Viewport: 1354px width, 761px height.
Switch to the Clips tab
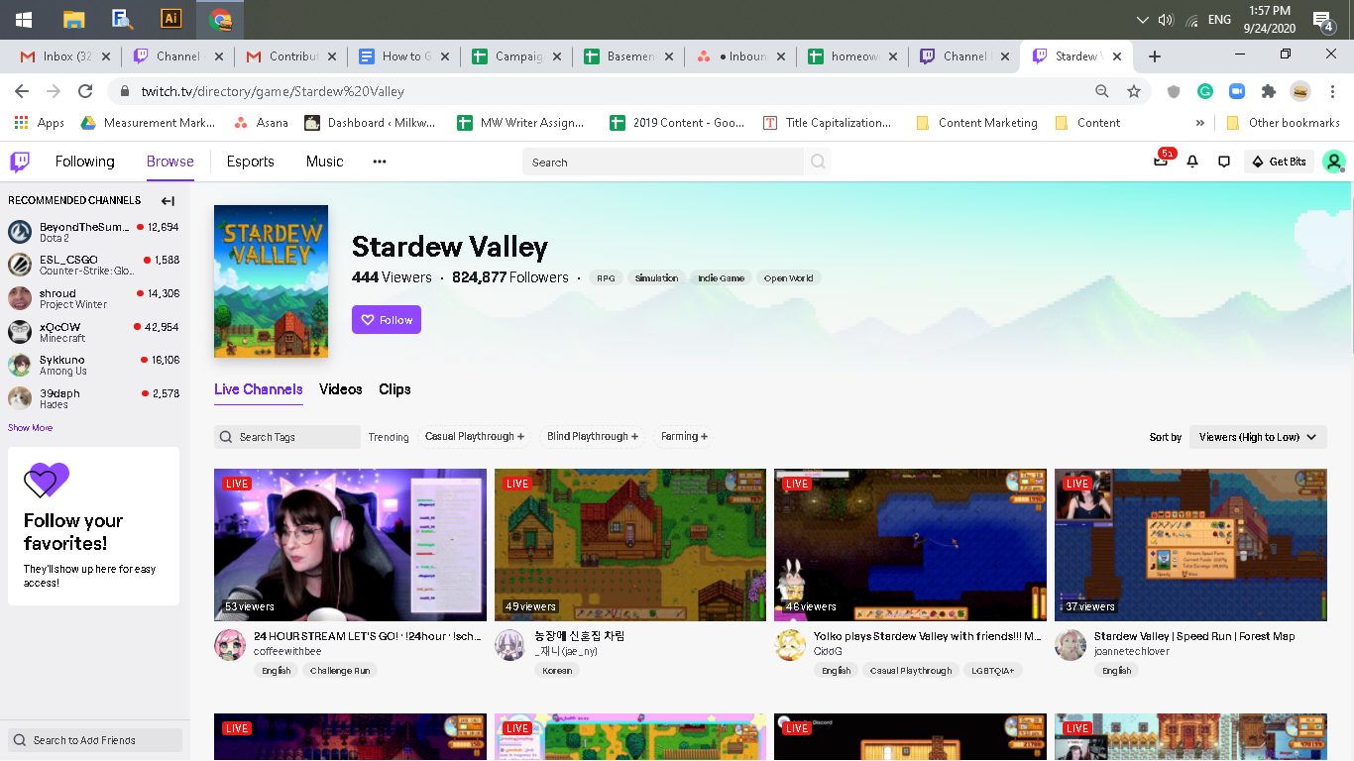[x=395, y=389]
